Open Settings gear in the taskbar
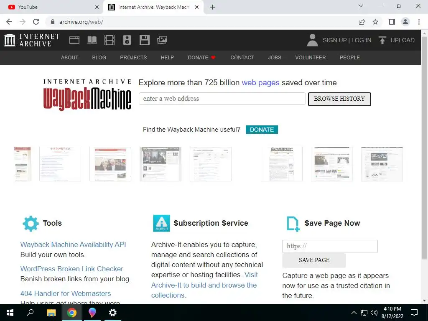 click(112, 313)
